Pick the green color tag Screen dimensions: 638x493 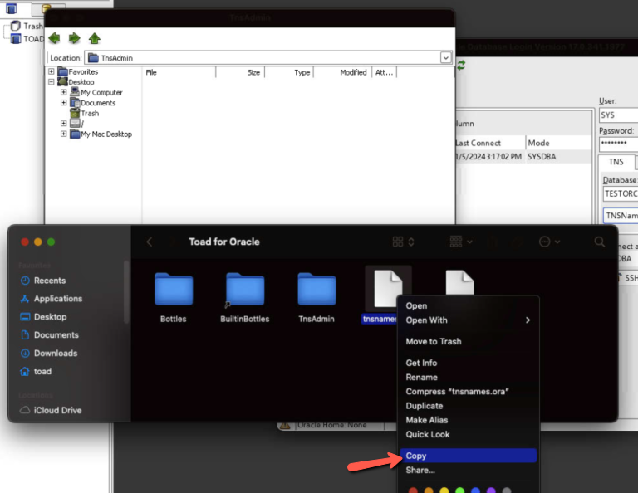459,491
